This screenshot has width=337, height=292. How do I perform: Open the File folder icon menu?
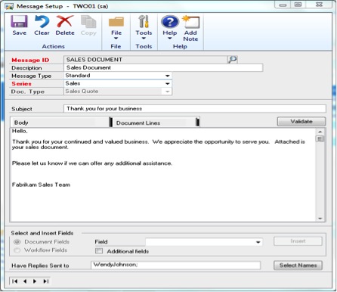coord(116,22)
